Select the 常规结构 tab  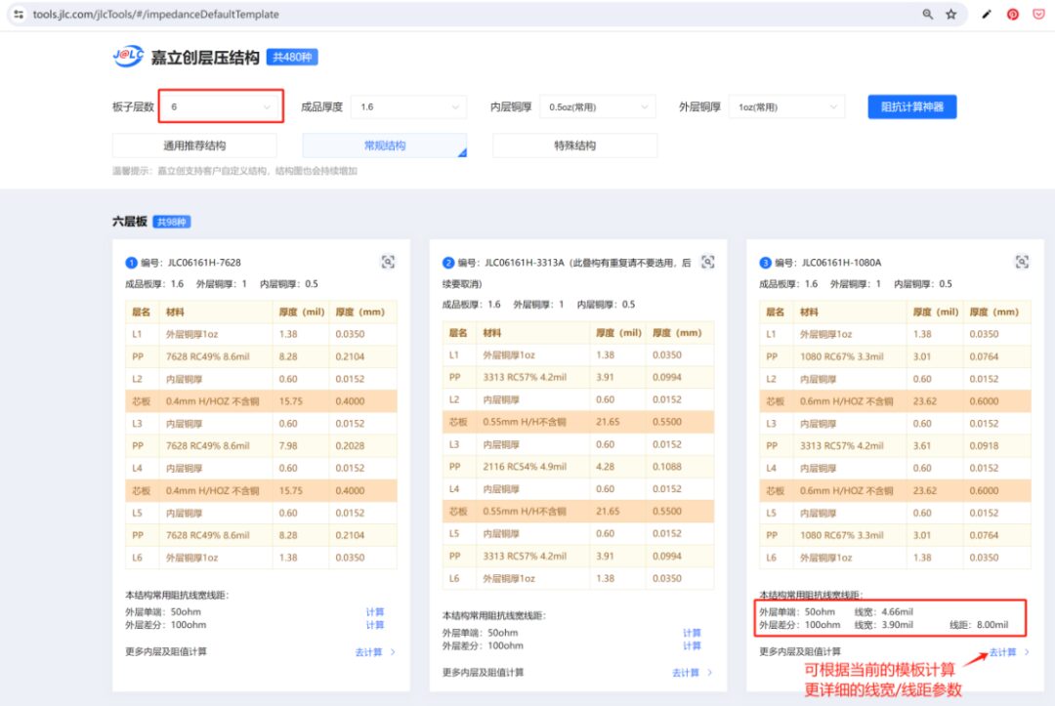(x=385, y=145)
